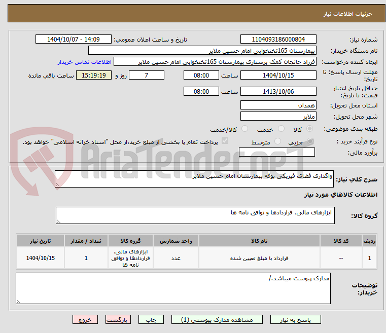Viewport: 386px width, 333px height.
Task: Click the cell قرارداد با مبلغ تعیین شده
Action: pos(259,258)
